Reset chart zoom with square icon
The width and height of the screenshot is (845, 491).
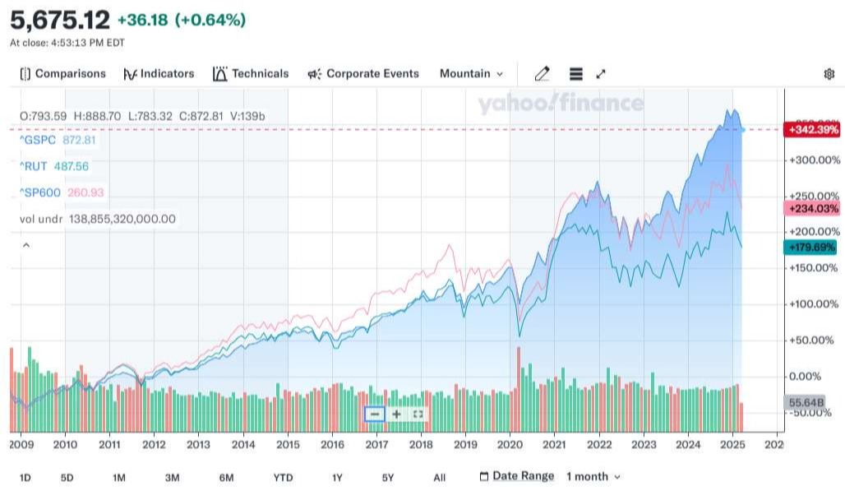click(x=418, y=415)
